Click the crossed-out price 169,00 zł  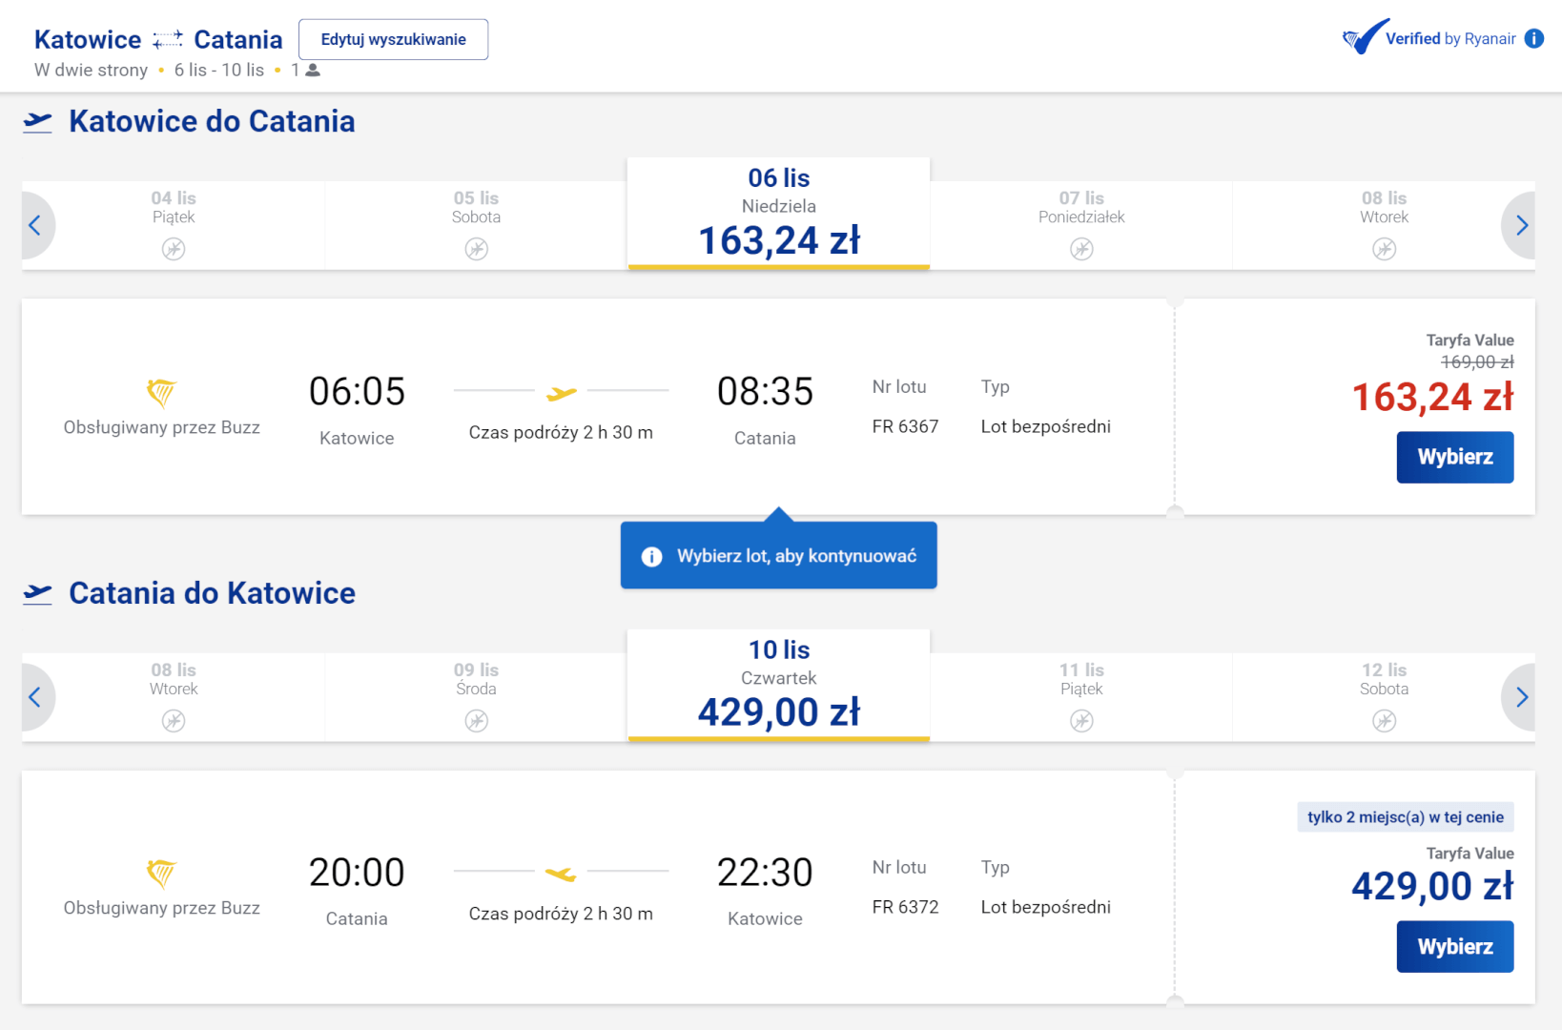pos(1477,361)
